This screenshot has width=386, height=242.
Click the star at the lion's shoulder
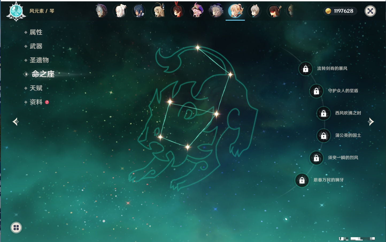tap(216, 114)
